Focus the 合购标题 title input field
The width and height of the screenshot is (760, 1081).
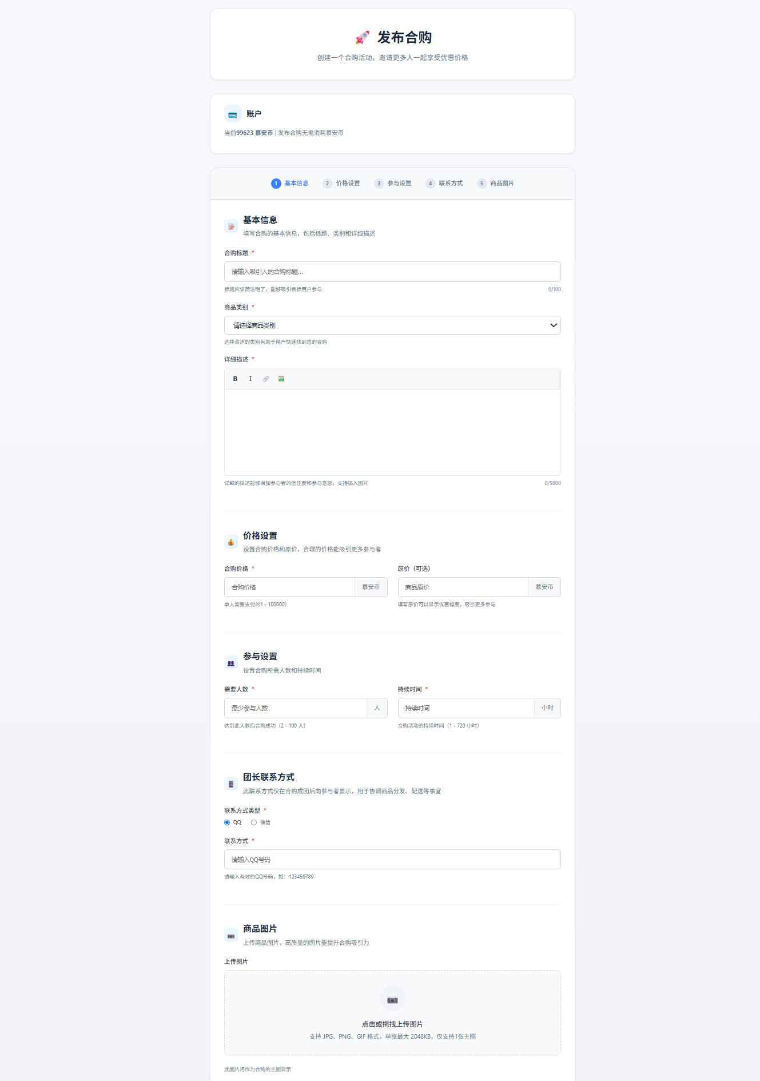pyautogui.click(x=392, y=272)
